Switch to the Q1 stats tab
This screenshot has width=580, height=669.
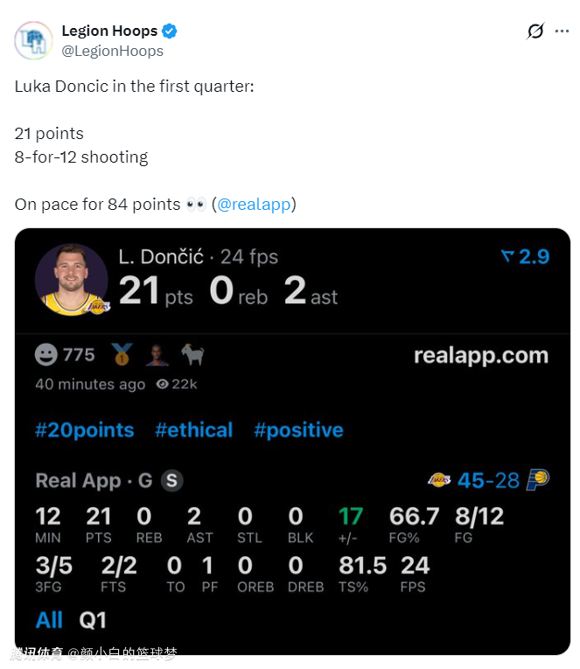[x=93, y=620]
